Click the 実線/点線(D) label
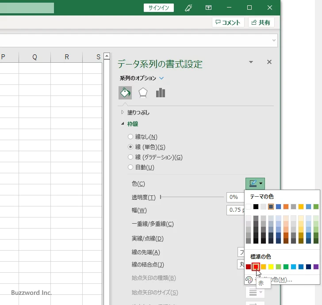 point(147,238)
